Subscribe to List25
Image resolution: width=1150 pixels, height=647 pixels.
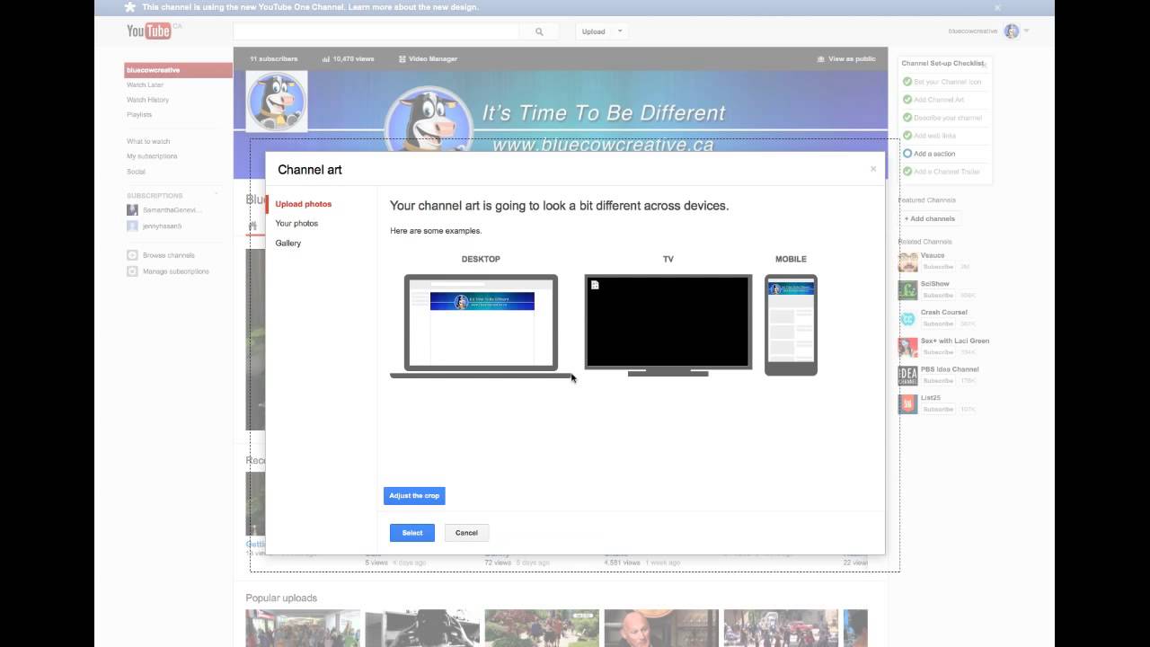coord(938,409)
